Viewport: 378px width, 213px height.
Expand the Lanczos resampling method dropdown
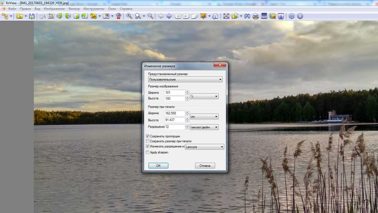[x=205, y=147]
